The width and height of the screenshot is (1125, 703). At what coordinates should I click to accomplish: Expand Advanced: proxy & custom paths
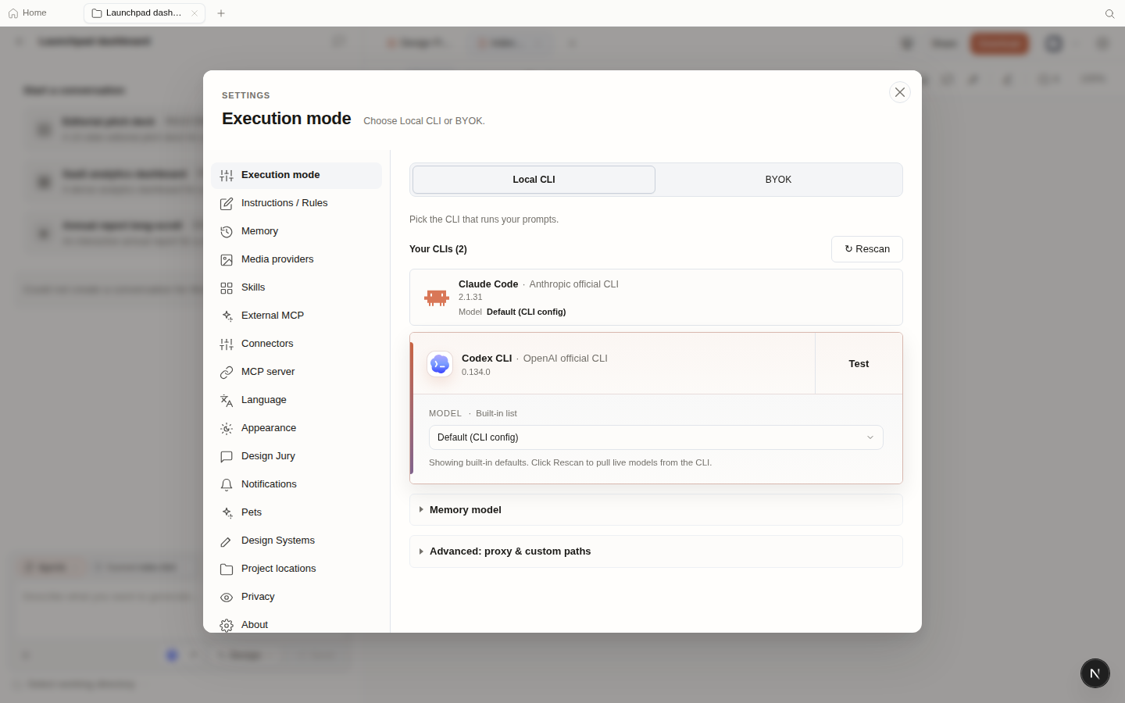pos(656,551)
